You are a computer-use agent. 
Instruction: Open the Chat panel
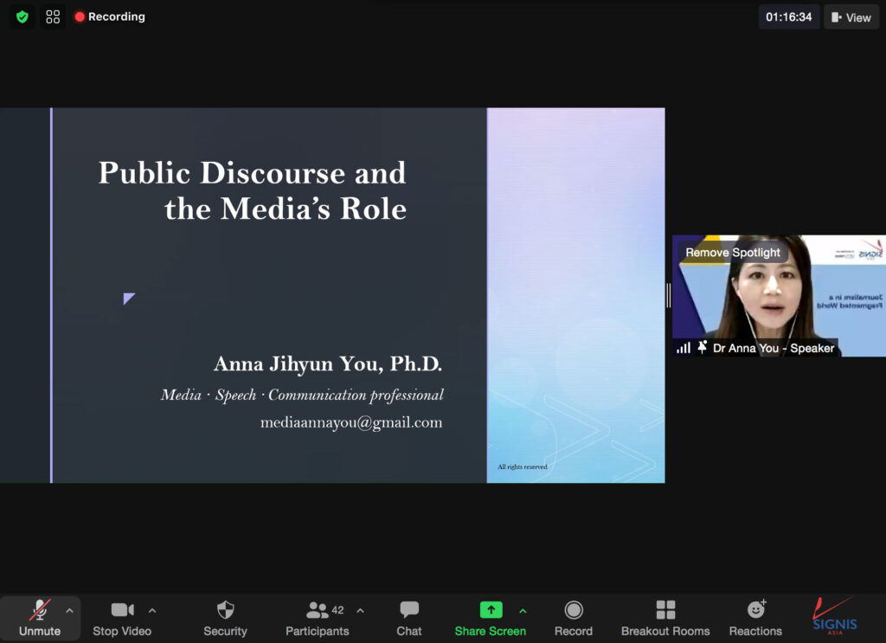click(409, 610)
